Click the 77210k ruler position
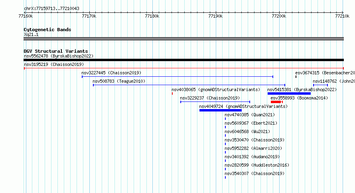355x193 pixels. tap(342, 16)
